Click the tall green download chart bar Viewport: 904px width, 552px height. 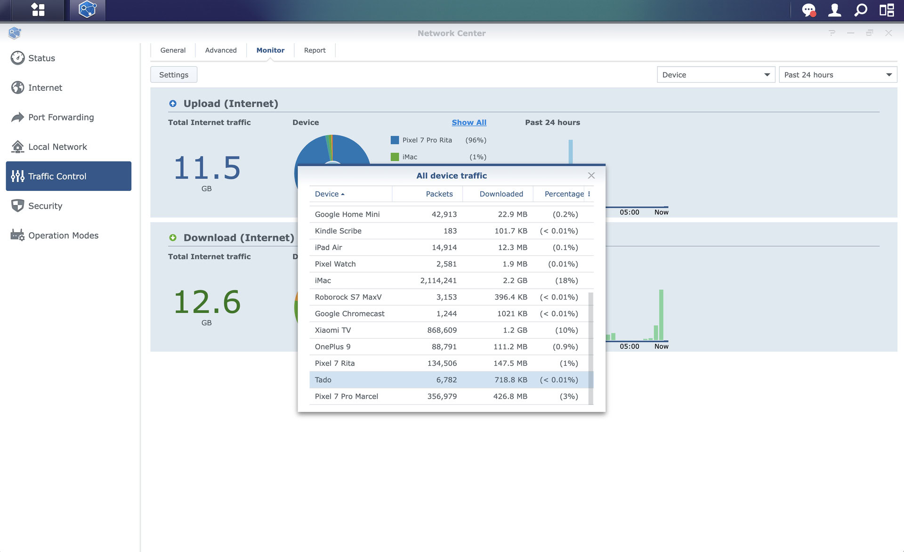coord(661,315)
